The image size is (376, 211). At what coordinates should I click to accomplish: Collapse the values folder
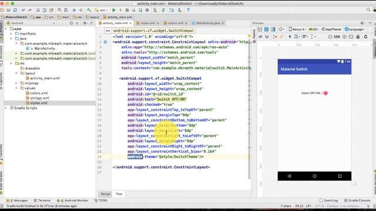[x=16, y=88]
